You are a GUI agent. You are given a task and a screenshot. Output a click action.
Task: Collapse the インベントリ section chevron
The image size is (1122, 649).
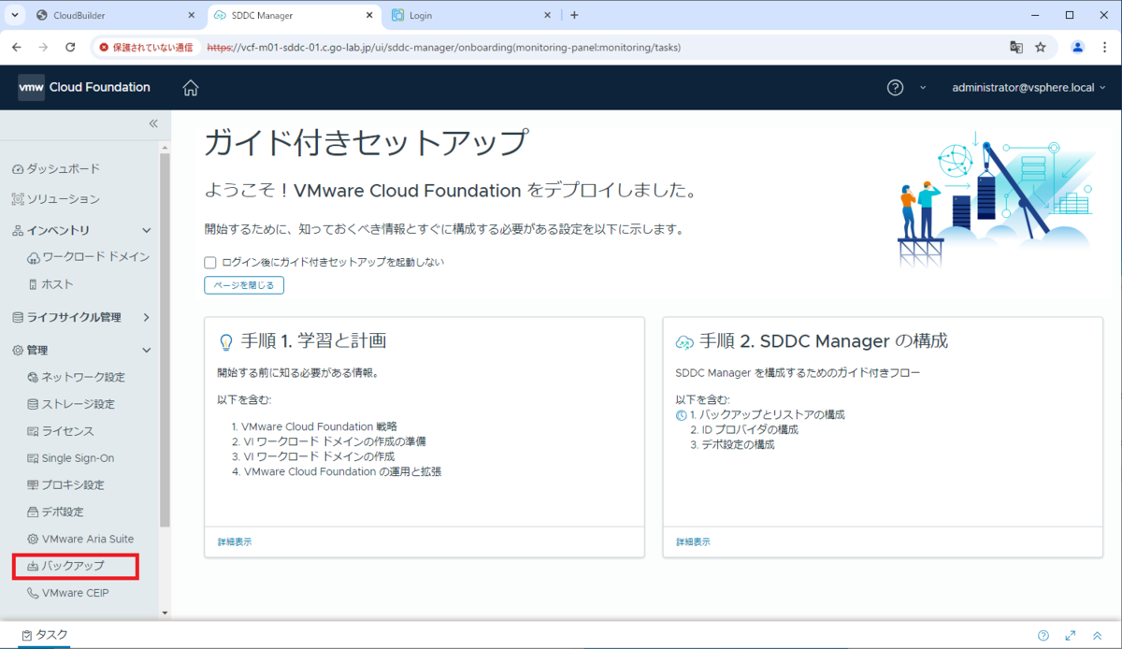[146, 230]
